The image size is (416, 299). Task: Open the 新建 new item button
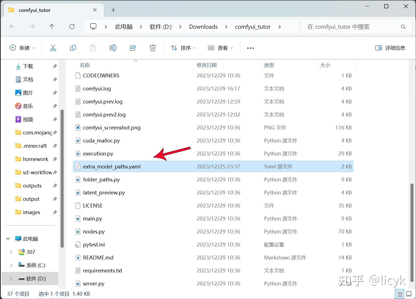click(22, 48)
